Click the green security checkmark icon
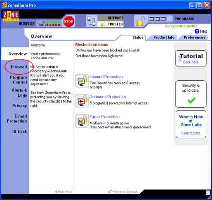Viewport: 212px width, 200px height. 191,100
